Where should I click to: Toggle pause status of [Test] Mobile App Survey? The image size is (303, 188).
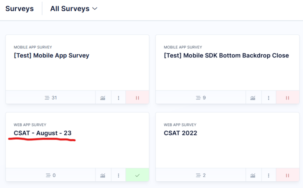[x=137, y=98]
